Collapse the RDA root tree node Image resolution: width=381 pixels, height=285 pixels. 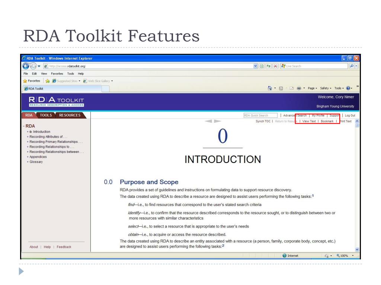coord(24,126)
